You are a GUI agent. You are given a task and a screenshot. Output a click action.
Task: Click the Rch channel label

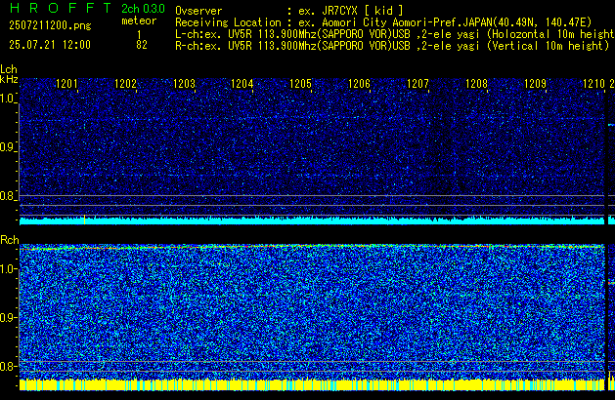(10, 240)
